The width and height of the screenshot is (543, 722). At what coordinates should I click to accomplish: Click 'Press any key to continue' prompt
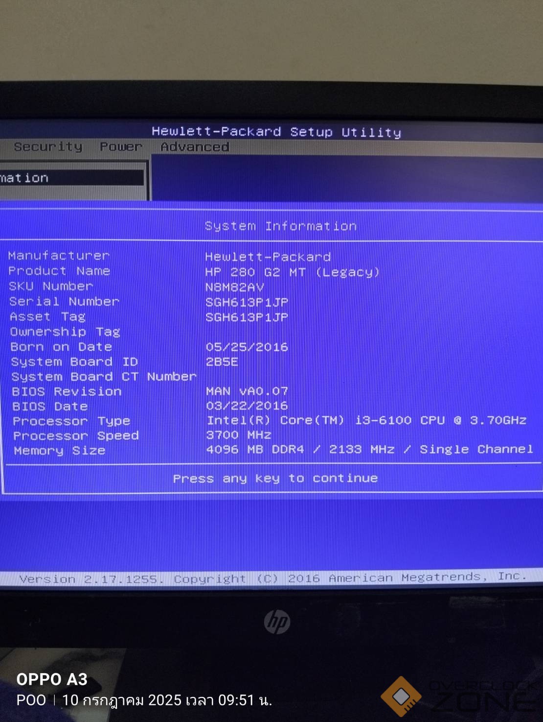coord(275,478)
